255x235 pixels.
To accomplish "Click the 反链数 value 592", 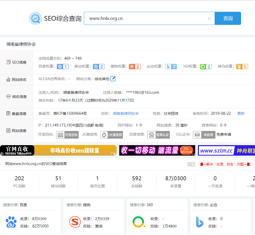I will 137,178.
